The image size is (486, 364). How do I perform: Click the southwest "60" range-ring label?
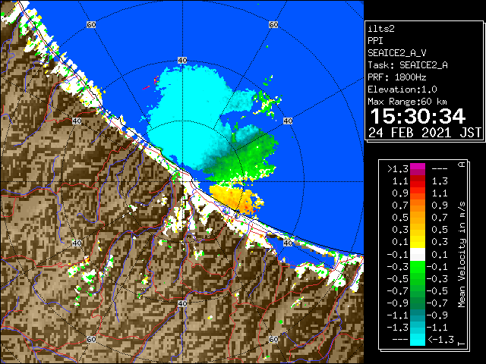(x=91, y=339)
